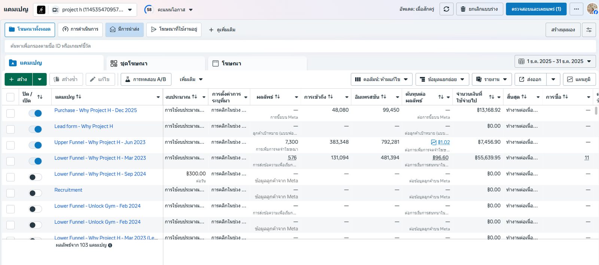
Task: Check the Purchase - Why Project H row checkbox
Action: pos(10,113)
